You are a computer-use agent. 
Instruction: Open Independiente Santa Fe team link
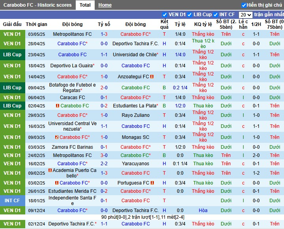[72, 201]
